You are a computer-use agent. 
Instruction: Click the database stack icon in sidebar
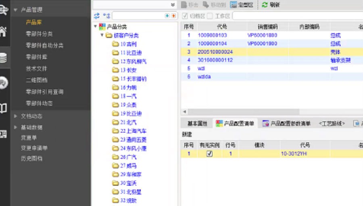tap(3, 58)
